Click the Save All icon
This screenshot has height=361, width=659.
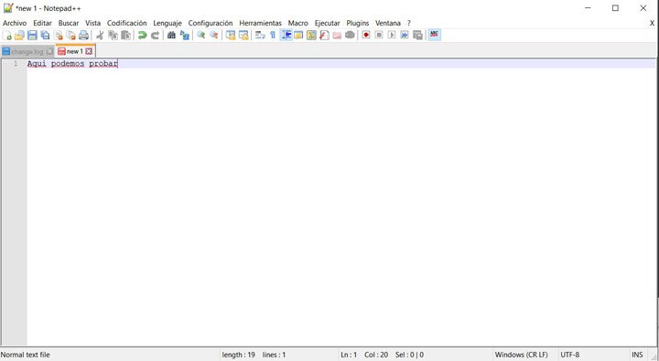(x=45, y=36)
